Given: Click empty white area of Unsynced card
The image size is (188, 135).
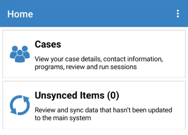Looking at the screenshot, I should point(150,95).
